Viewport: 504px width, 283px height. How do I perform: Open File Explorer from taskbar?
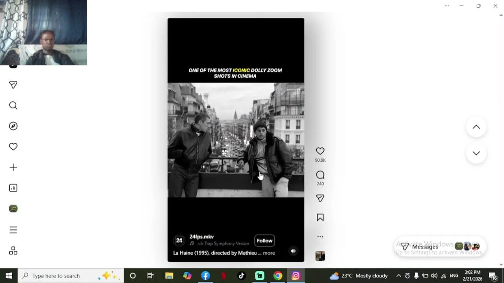[x=169, y=276]
